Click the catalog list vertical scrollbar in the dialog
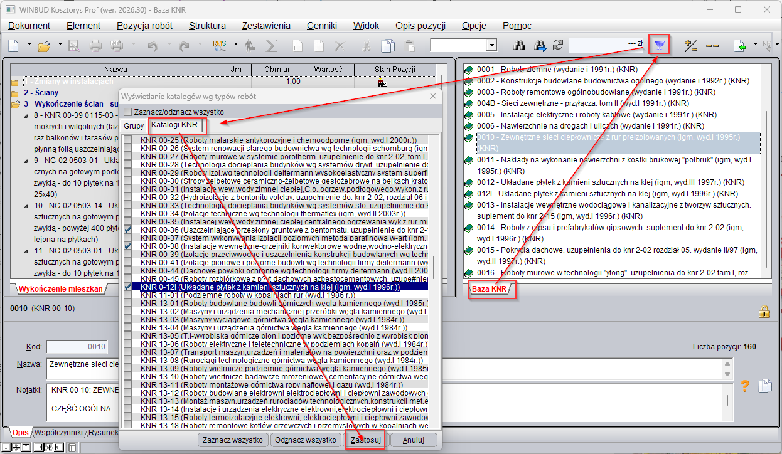The image size is (782, 454). click(434, 282)
